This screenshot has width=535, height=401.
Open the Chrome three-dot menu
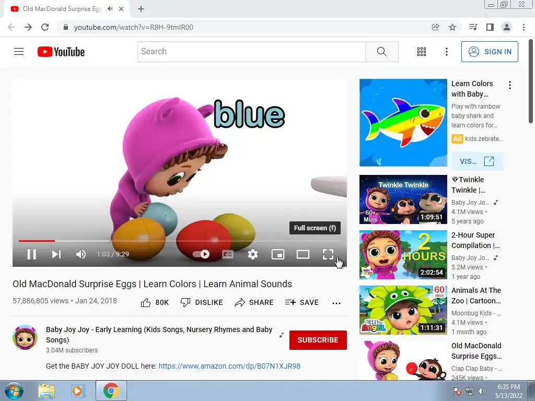(x=524, y=27)
